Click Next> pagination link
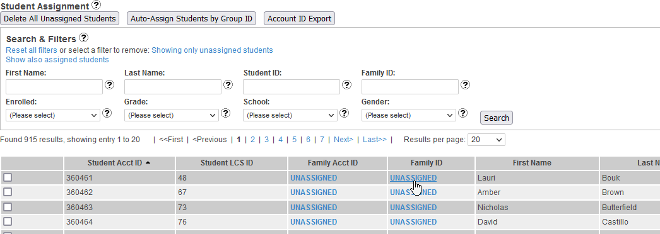 (343, 140)
